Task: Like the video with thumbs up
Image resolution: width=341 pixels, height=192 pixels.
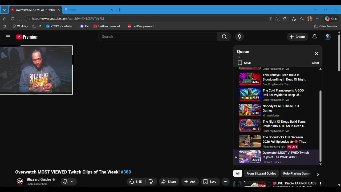Action: tap(136, 182)
